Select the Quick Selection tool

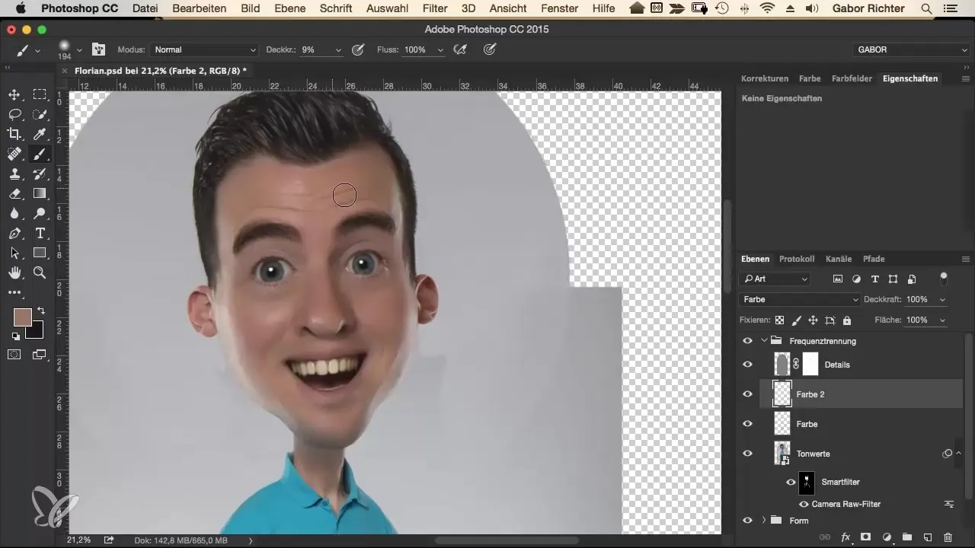coord(40,114)
